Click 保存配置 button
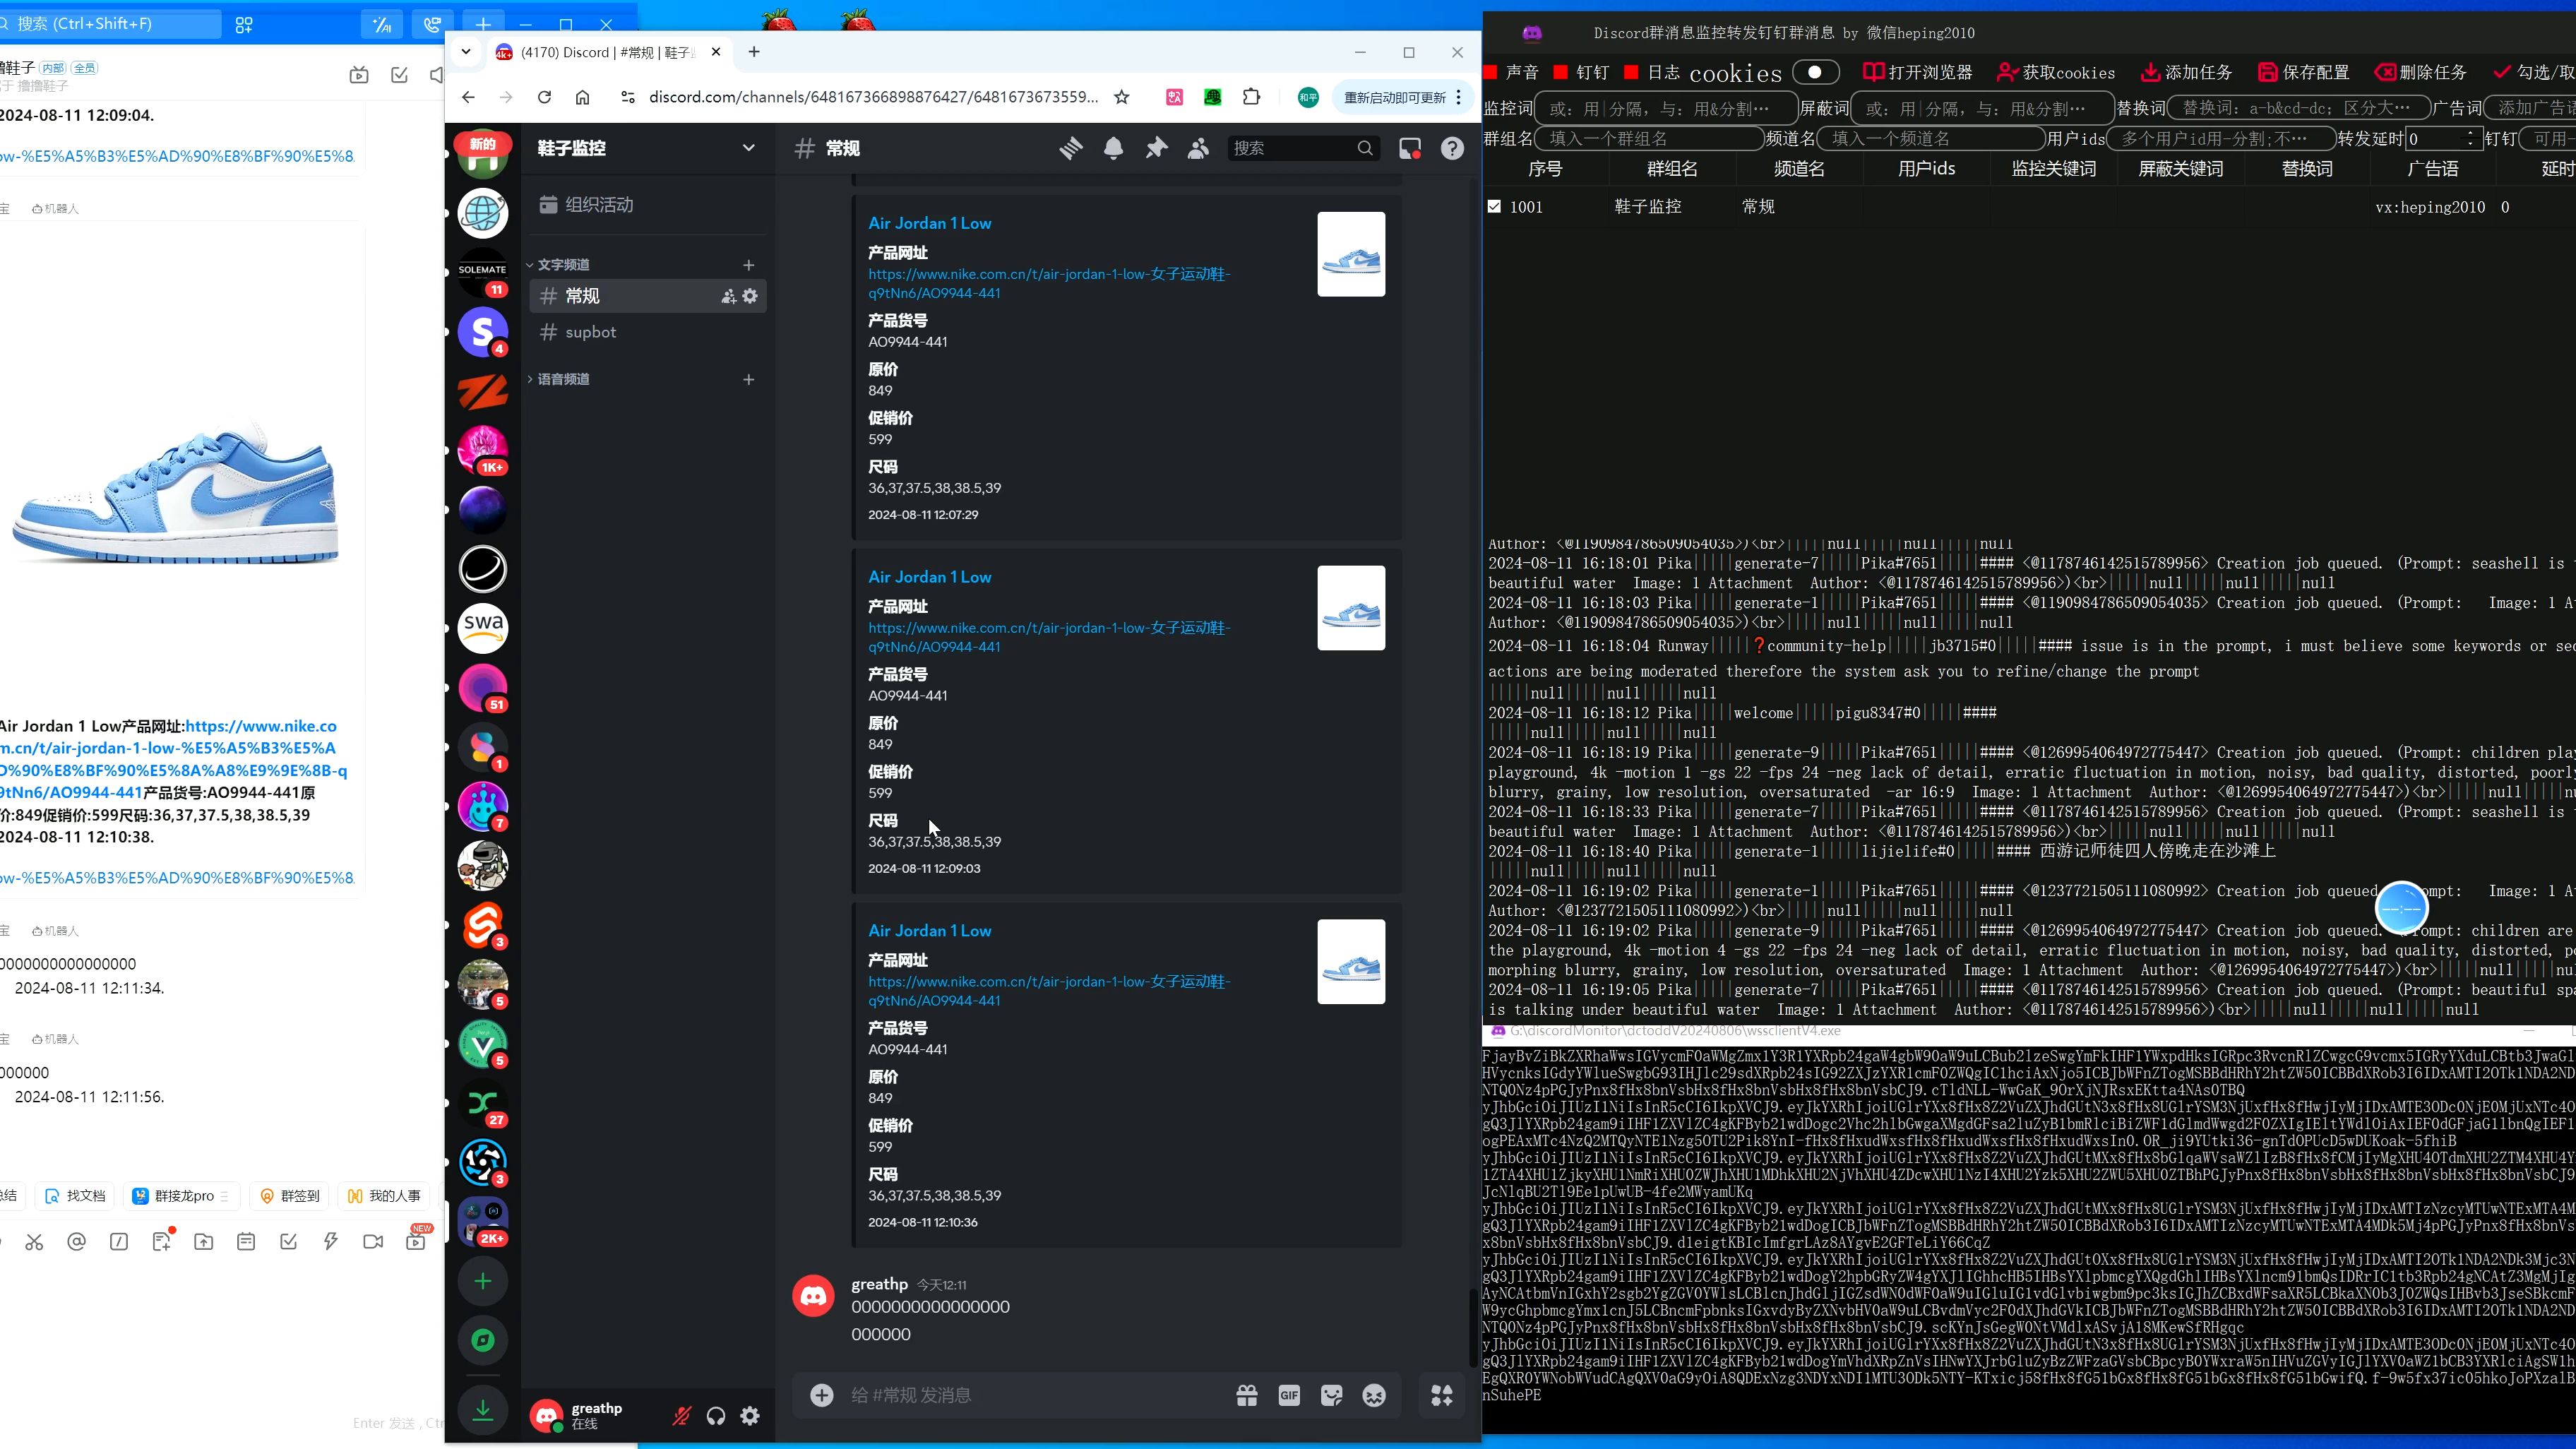 coord(2303,72)
